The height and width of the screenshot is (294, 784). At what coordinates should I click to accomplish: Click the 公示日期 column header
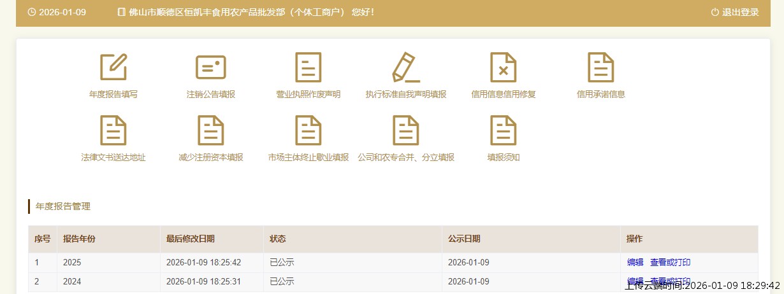tap(464, 239)
